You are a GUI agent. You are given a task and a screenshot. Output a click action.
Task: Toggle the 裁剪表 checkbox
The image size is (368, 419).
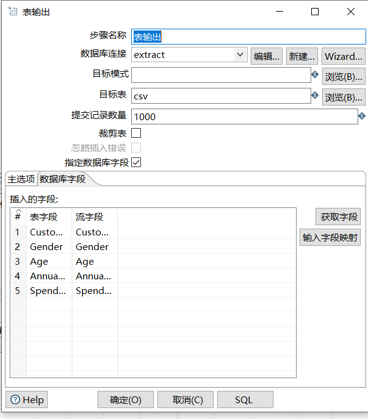(136, 133)
